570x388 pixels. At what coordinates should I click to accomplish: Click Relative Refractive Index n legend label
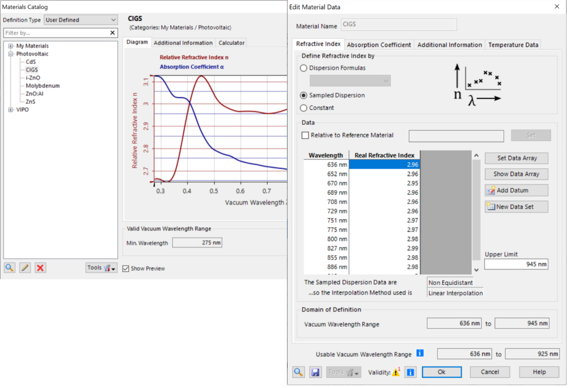coord(194,57)
